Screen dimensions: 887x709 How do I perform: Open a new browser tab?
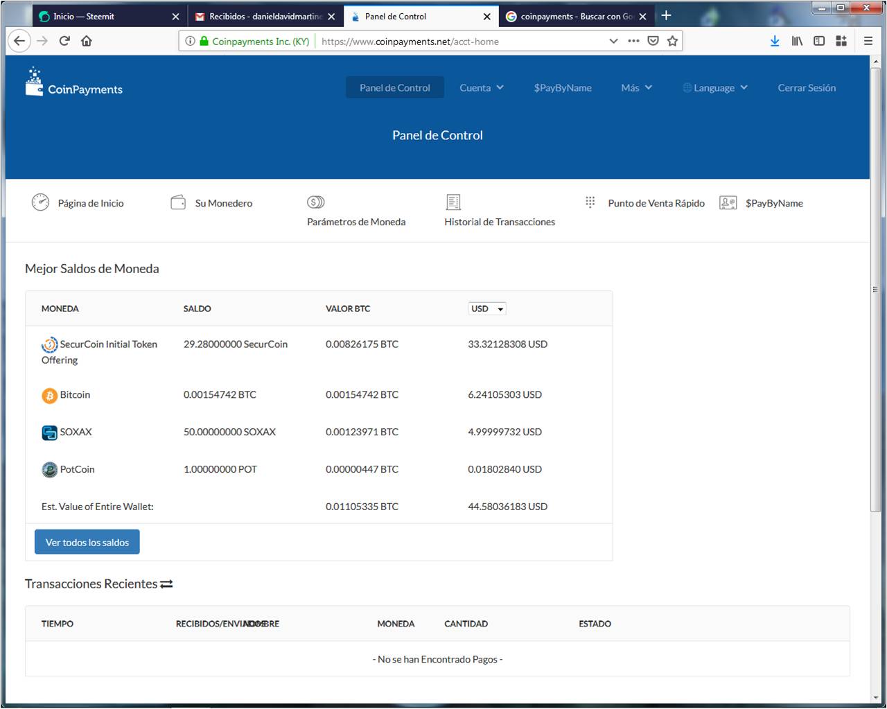click(666, 16)
